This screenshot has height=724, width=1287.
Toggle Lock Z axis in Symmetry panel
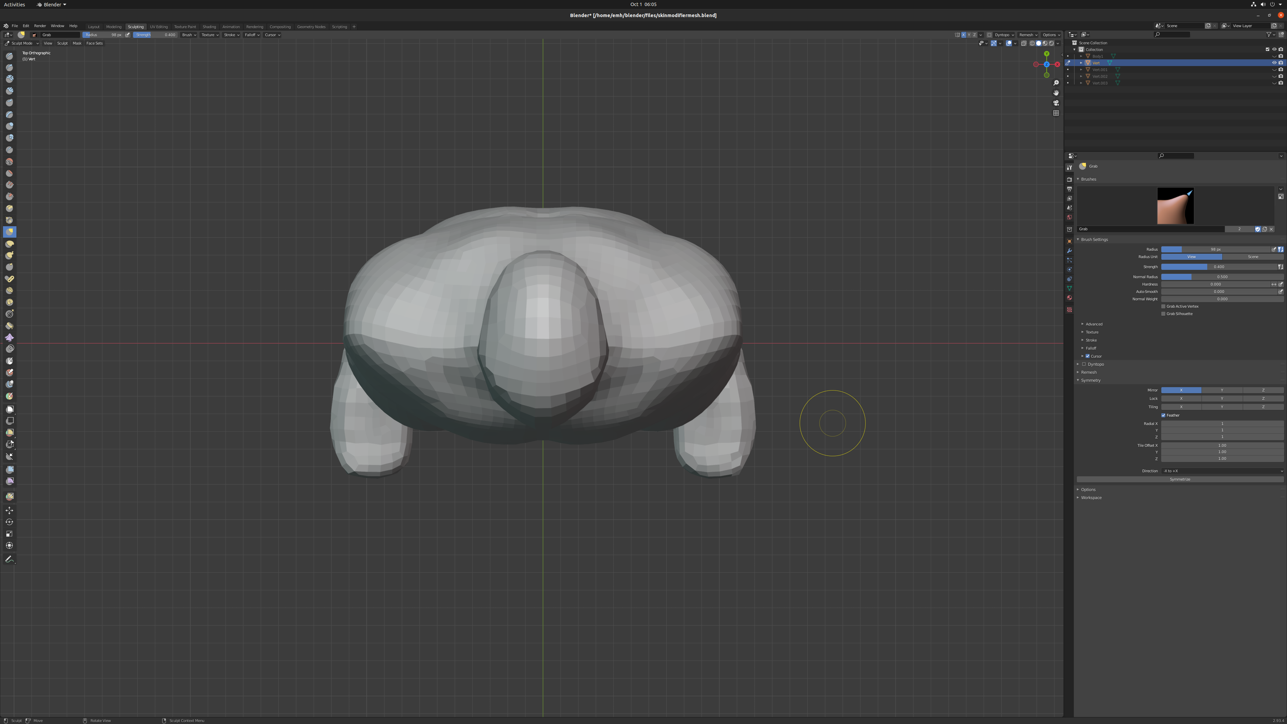tap(1263, 399)
